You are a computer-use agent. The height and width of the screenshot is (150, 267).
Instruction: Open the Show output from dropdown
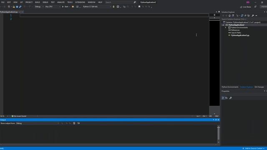38,123
